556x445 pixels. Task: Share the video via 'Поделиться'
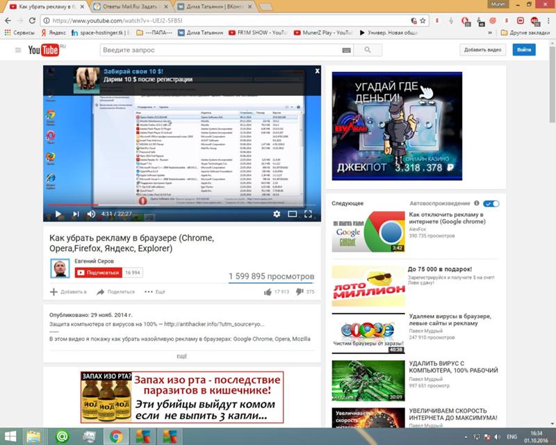click(115, 292)
